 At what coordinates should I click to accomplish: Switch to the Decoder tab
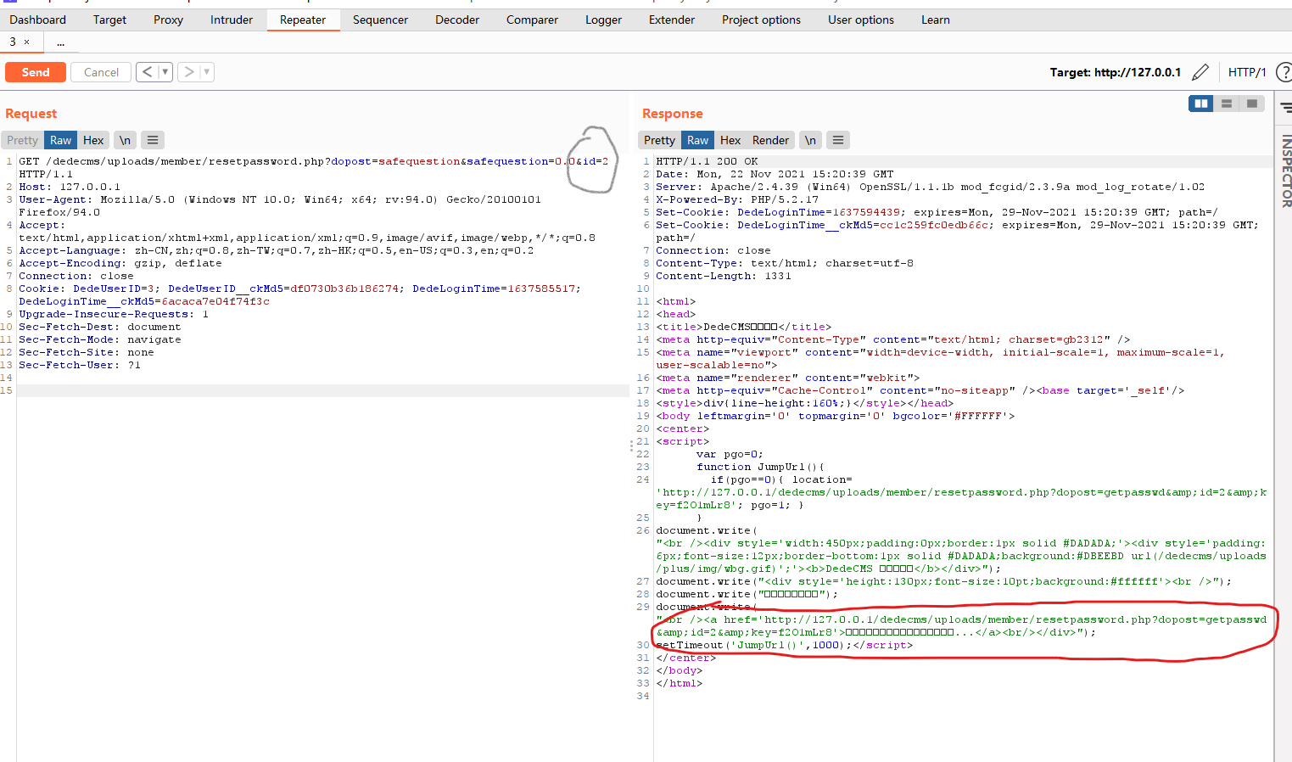tap(457, 20)
